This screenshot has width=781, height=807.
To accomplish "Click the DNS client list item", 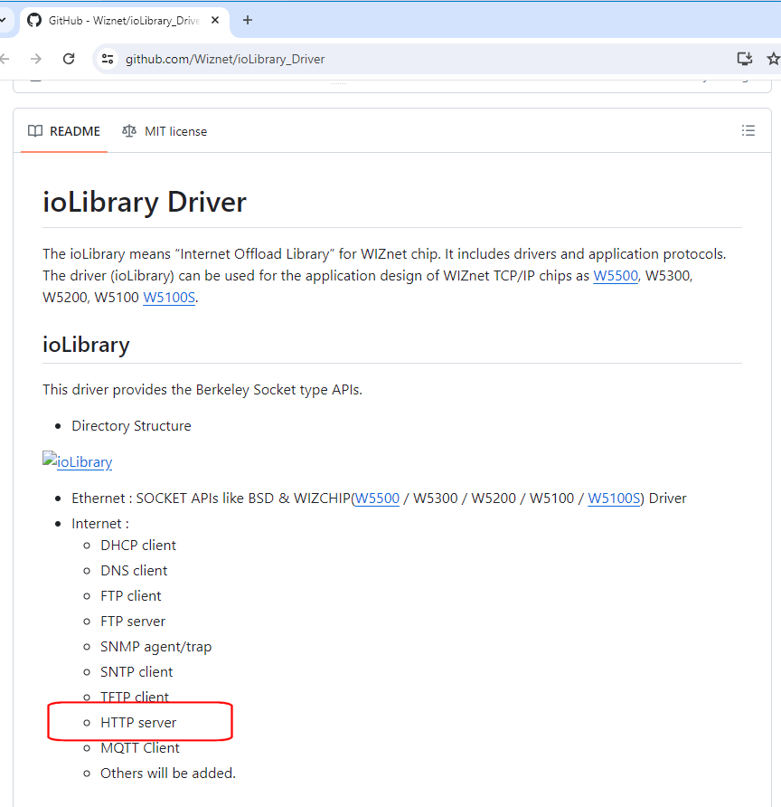I will (x=134, y=570).
